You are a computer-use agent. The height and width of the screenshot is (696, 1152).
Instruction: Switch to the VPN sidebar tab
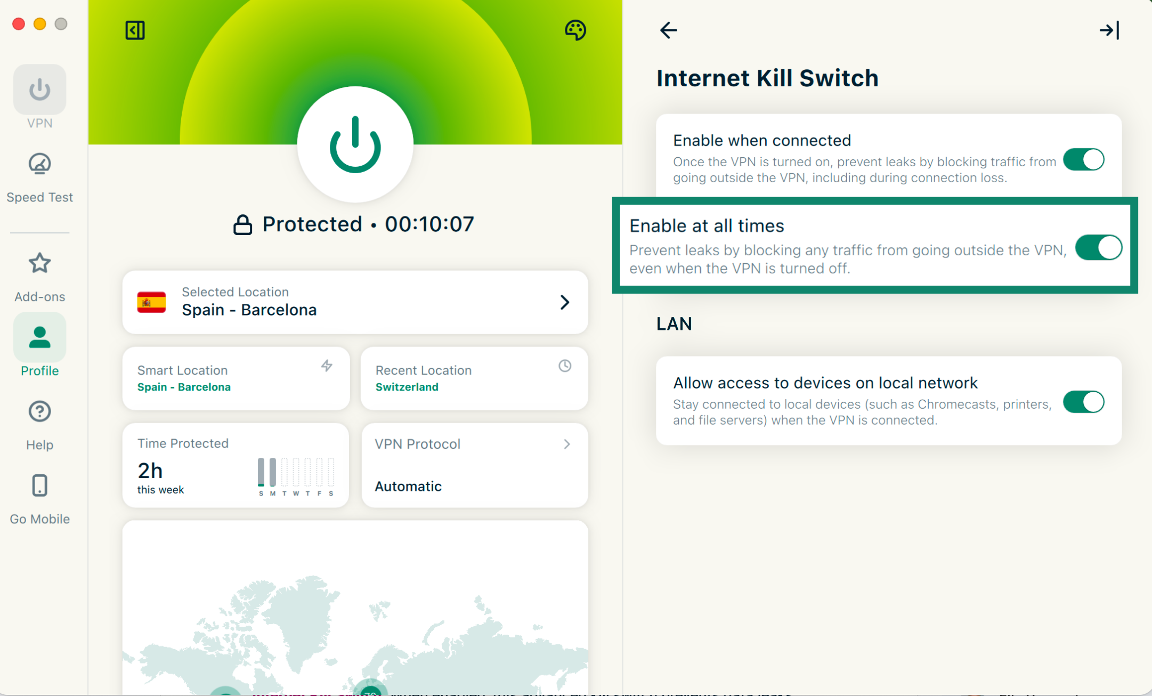(39, 90)
